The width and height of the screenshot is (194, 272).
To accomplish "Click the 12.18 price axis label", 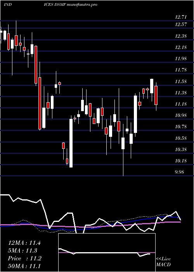I will click(x=181, y=47).
